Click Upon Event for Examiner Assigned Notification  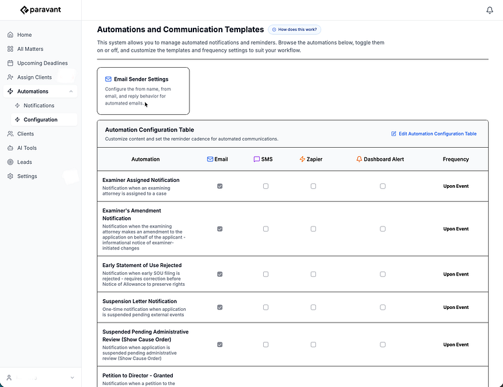(456, 186)
